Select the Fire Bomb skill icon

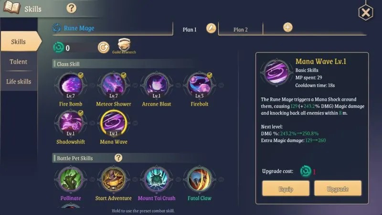(71, 85)
